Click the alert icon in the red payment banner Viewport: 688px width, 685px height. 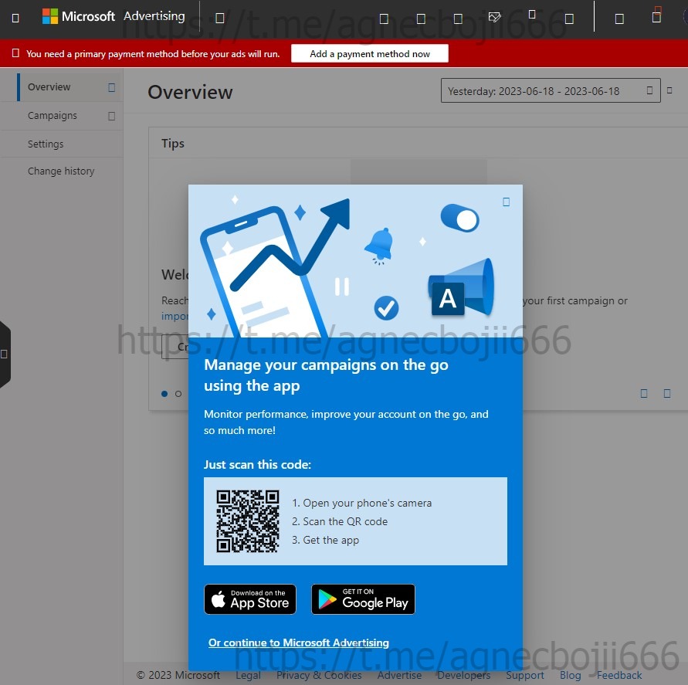coord(15,53)
